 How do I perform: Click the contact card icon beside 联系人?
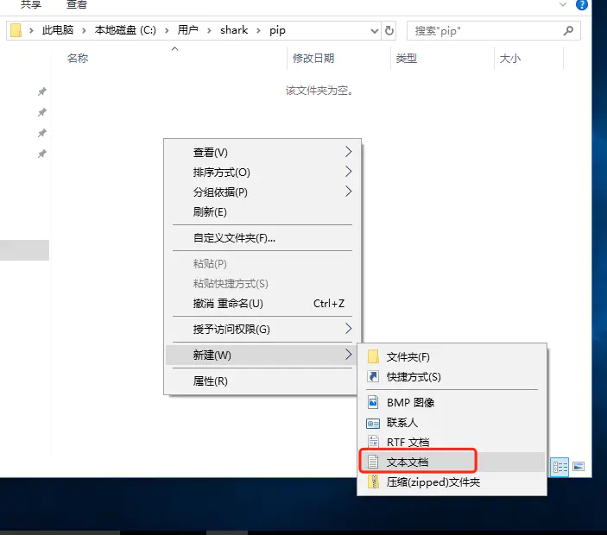(x=373, y=423)
